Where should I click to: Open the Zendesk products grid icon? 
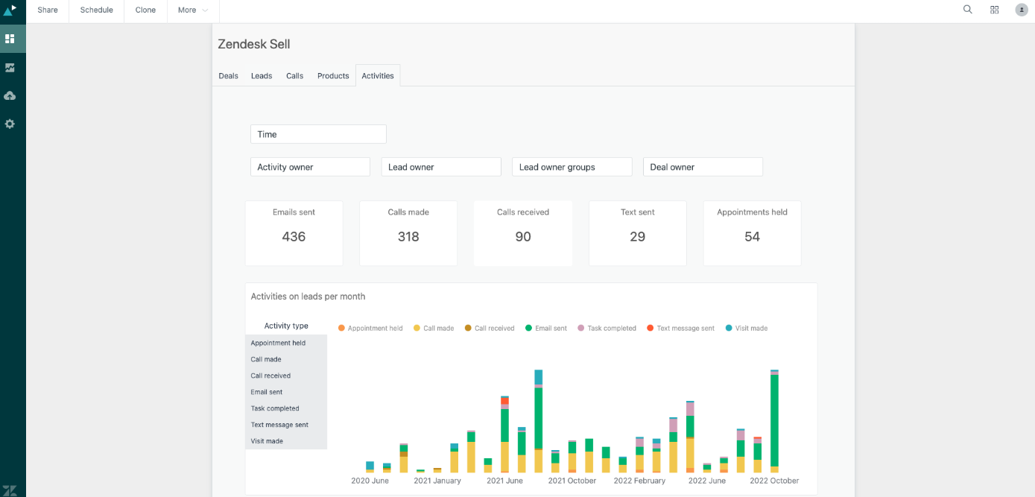[994, 10]
